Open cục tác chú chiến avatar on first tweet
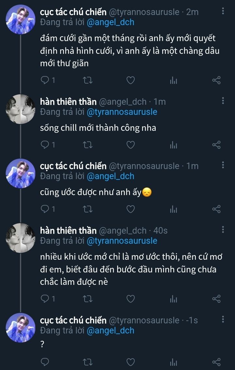 click(21, 19)
